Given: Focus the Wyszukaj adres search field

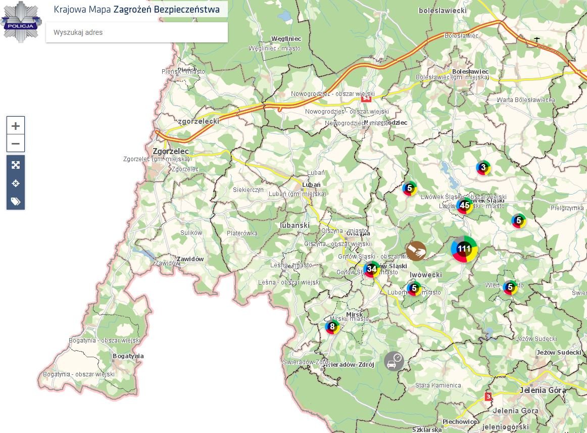Looking at the screenshot, I should pyautogui.click(x=136, y=32).
